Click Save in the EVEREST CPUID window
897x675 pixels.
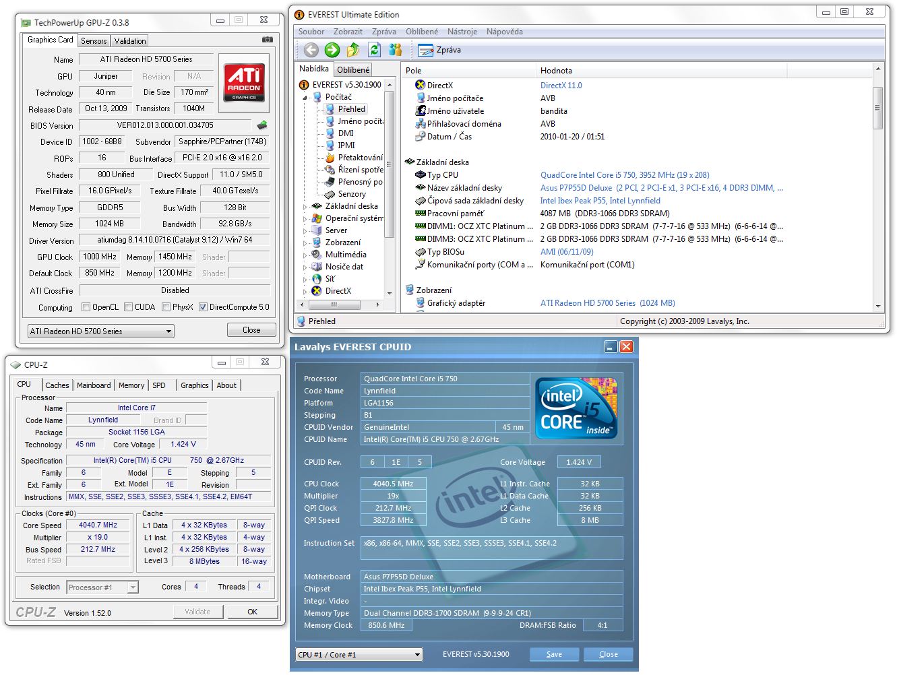point(554,654)
